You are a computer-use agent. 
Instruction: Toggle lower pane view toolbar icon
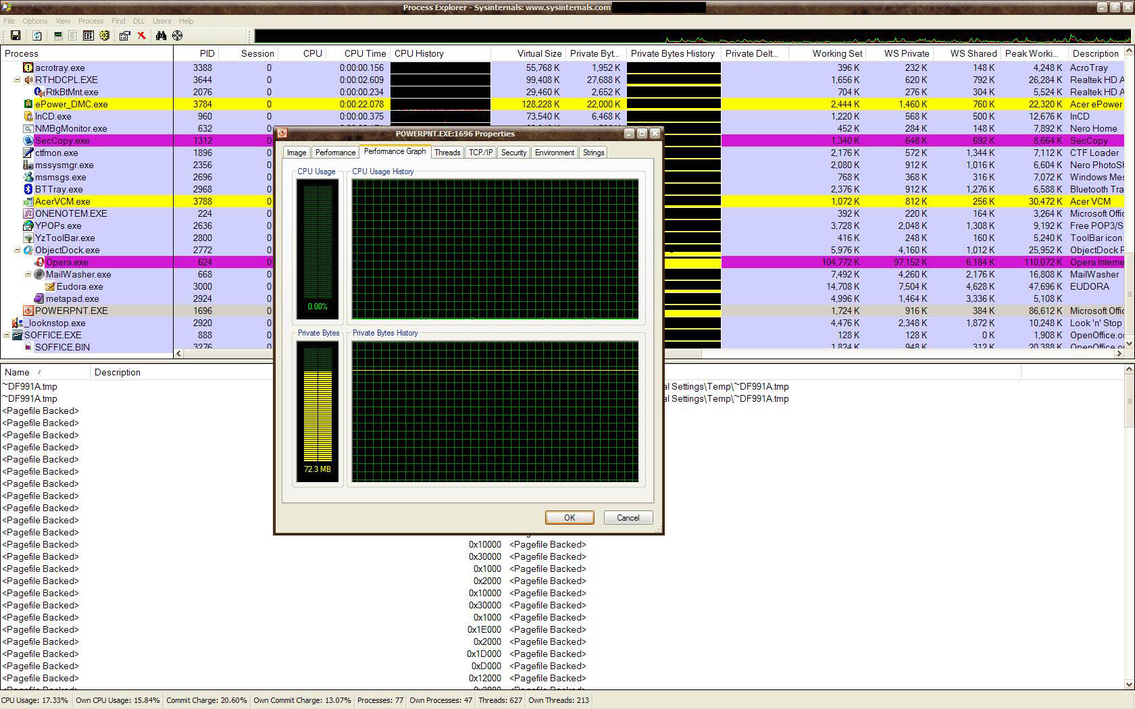click(x=88, y=36)
